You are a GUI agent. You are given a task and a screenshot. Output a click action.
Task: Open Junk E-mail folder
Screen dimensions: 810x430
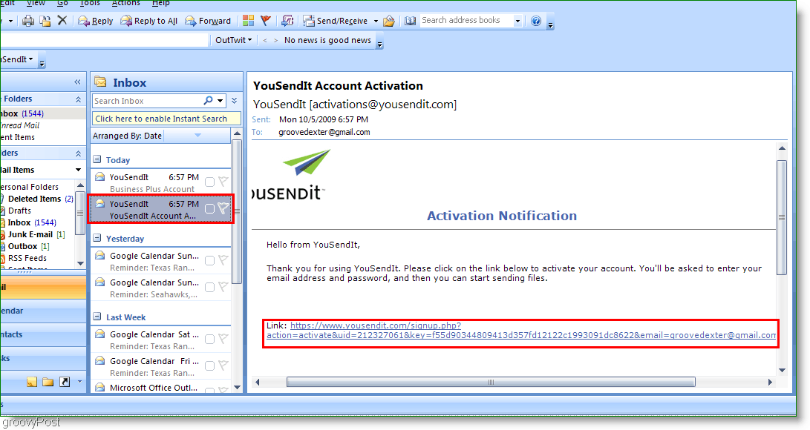(x=30, y=234)
